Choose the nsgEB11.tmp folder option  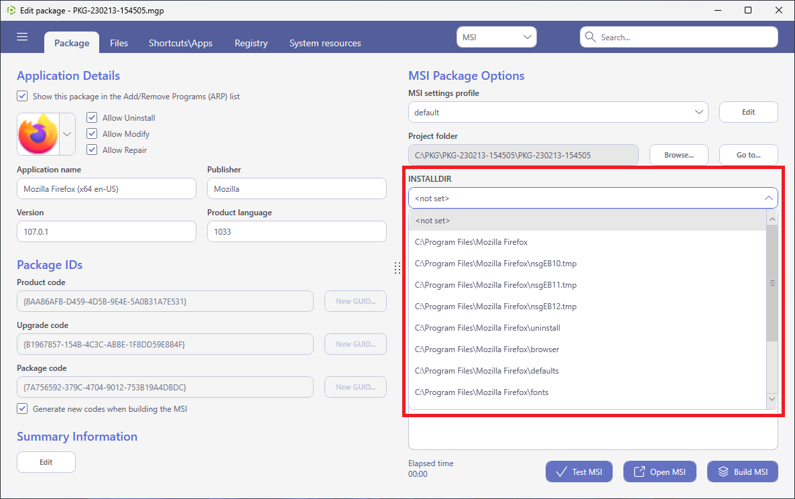coord(588,285)
